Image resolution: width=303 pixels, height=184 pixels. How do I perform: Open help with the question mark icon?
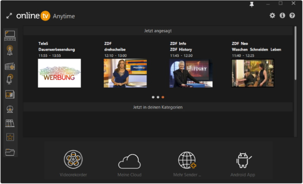pos(292,16)
